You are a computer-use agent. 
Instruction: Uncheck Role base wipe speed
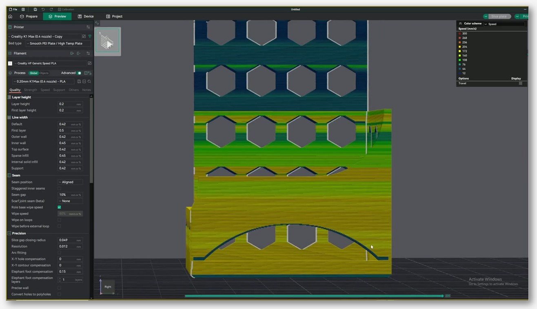pos(59,207)
